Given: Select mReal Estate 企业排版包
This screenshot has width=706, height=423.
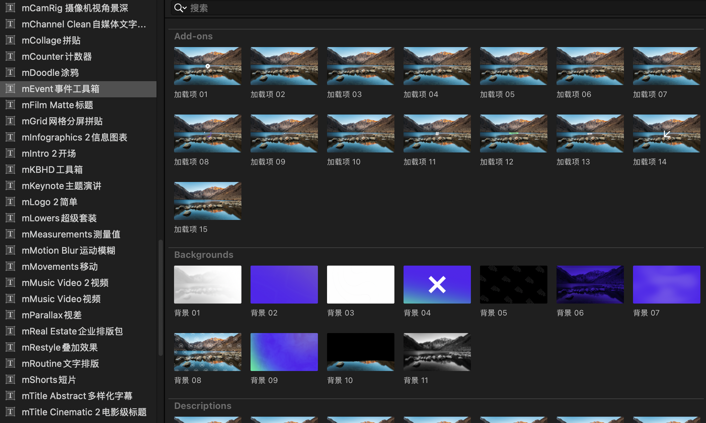Looking at the screenshot, I should click(x=78, y=331).
